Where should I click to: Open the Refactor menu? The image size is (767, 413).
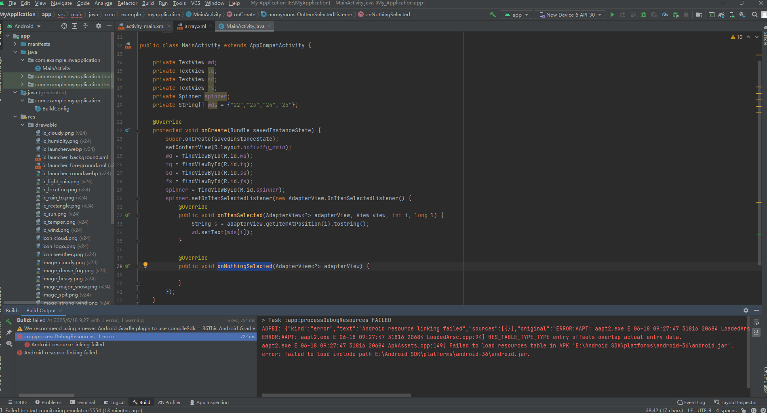[x=127, y=3]
